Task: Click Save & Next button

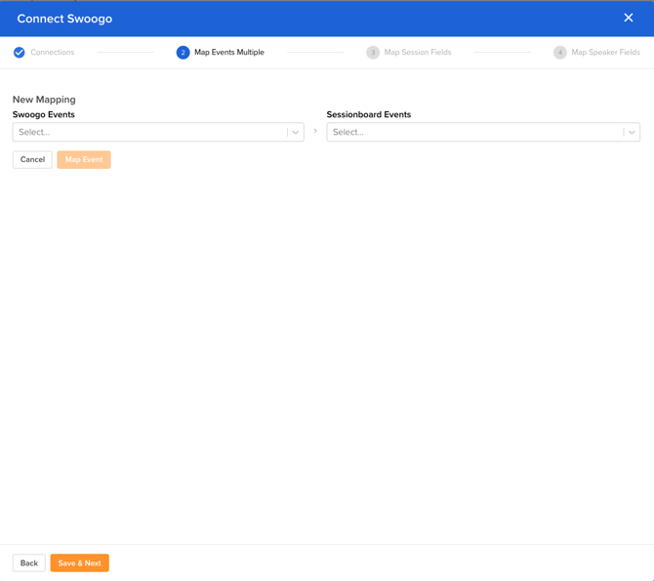Action: [80, 563]
